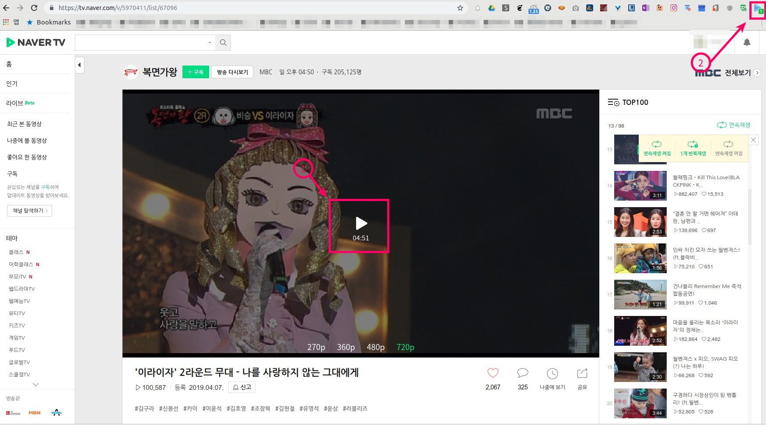Open the 웹드라마TV theme

[x=22, y=289]
